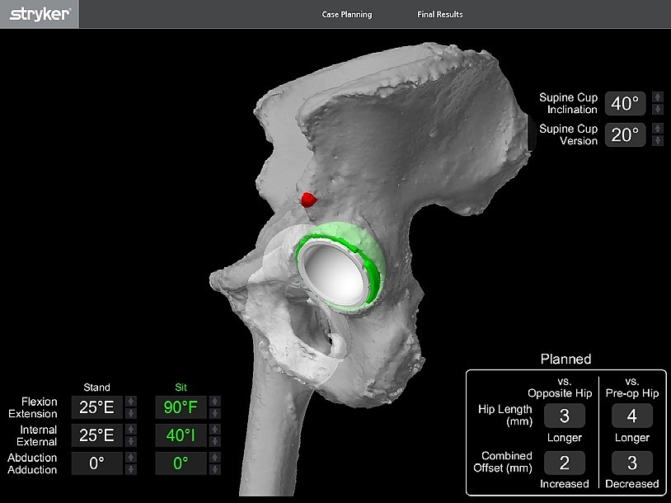Viewport: 671px width, 503px height.
Task: Decrease Stand Abduction Adduction with down arrow
Action: pos(130,468)
